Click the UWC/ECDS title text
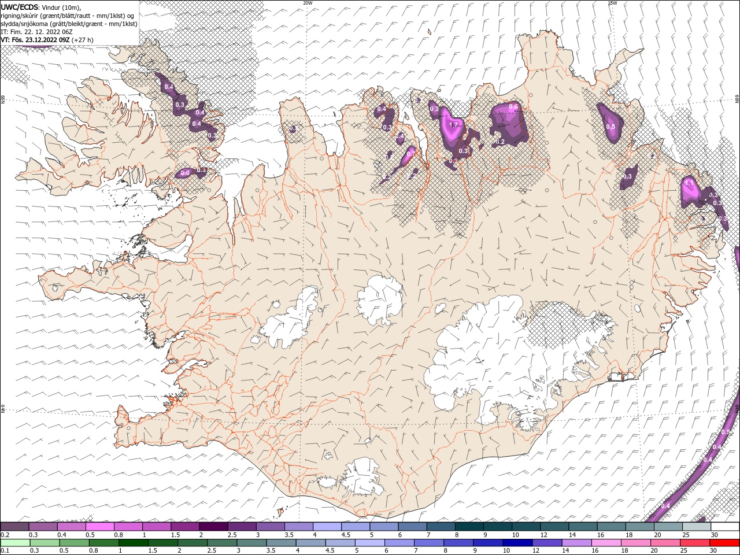 click(19, 7)
